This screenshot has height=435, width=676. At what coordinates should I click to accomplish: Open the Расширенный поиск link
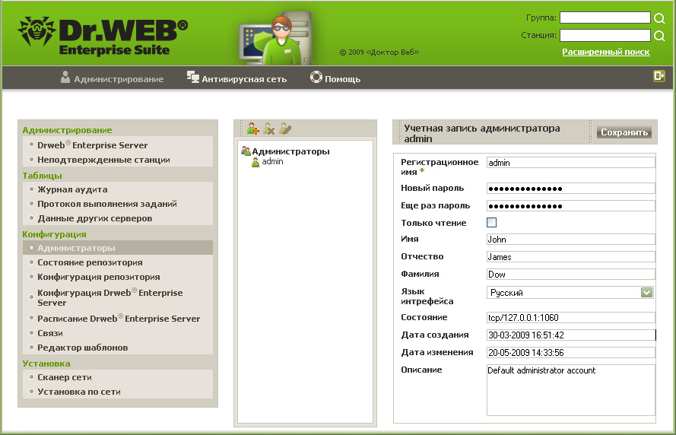point(606,52)
